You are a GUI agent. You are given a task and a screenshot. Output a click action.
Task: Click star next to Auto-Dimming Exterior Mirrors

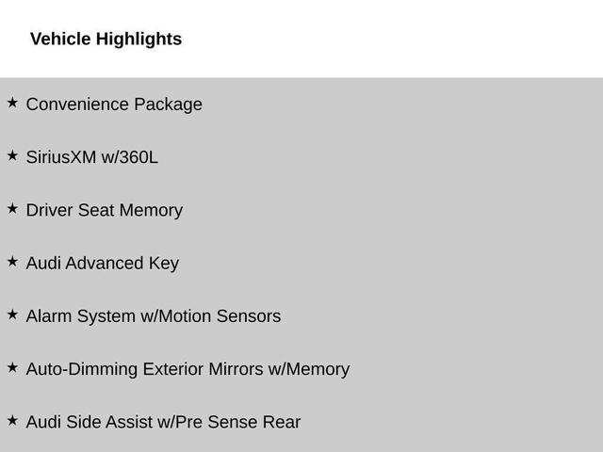(12, 366)
